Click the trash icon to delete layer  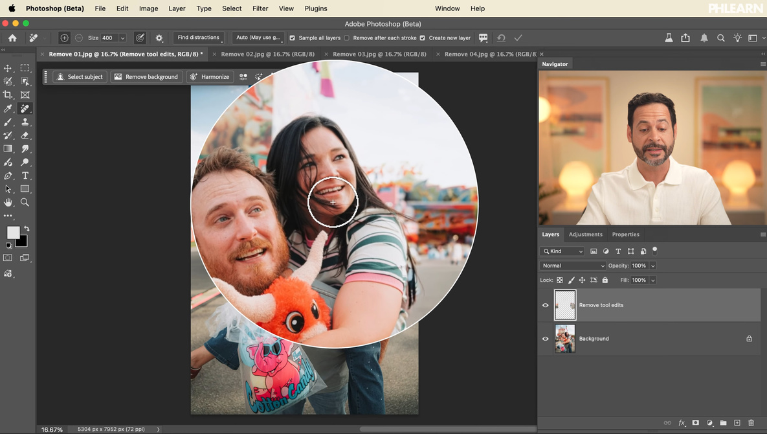coord(751,423)
